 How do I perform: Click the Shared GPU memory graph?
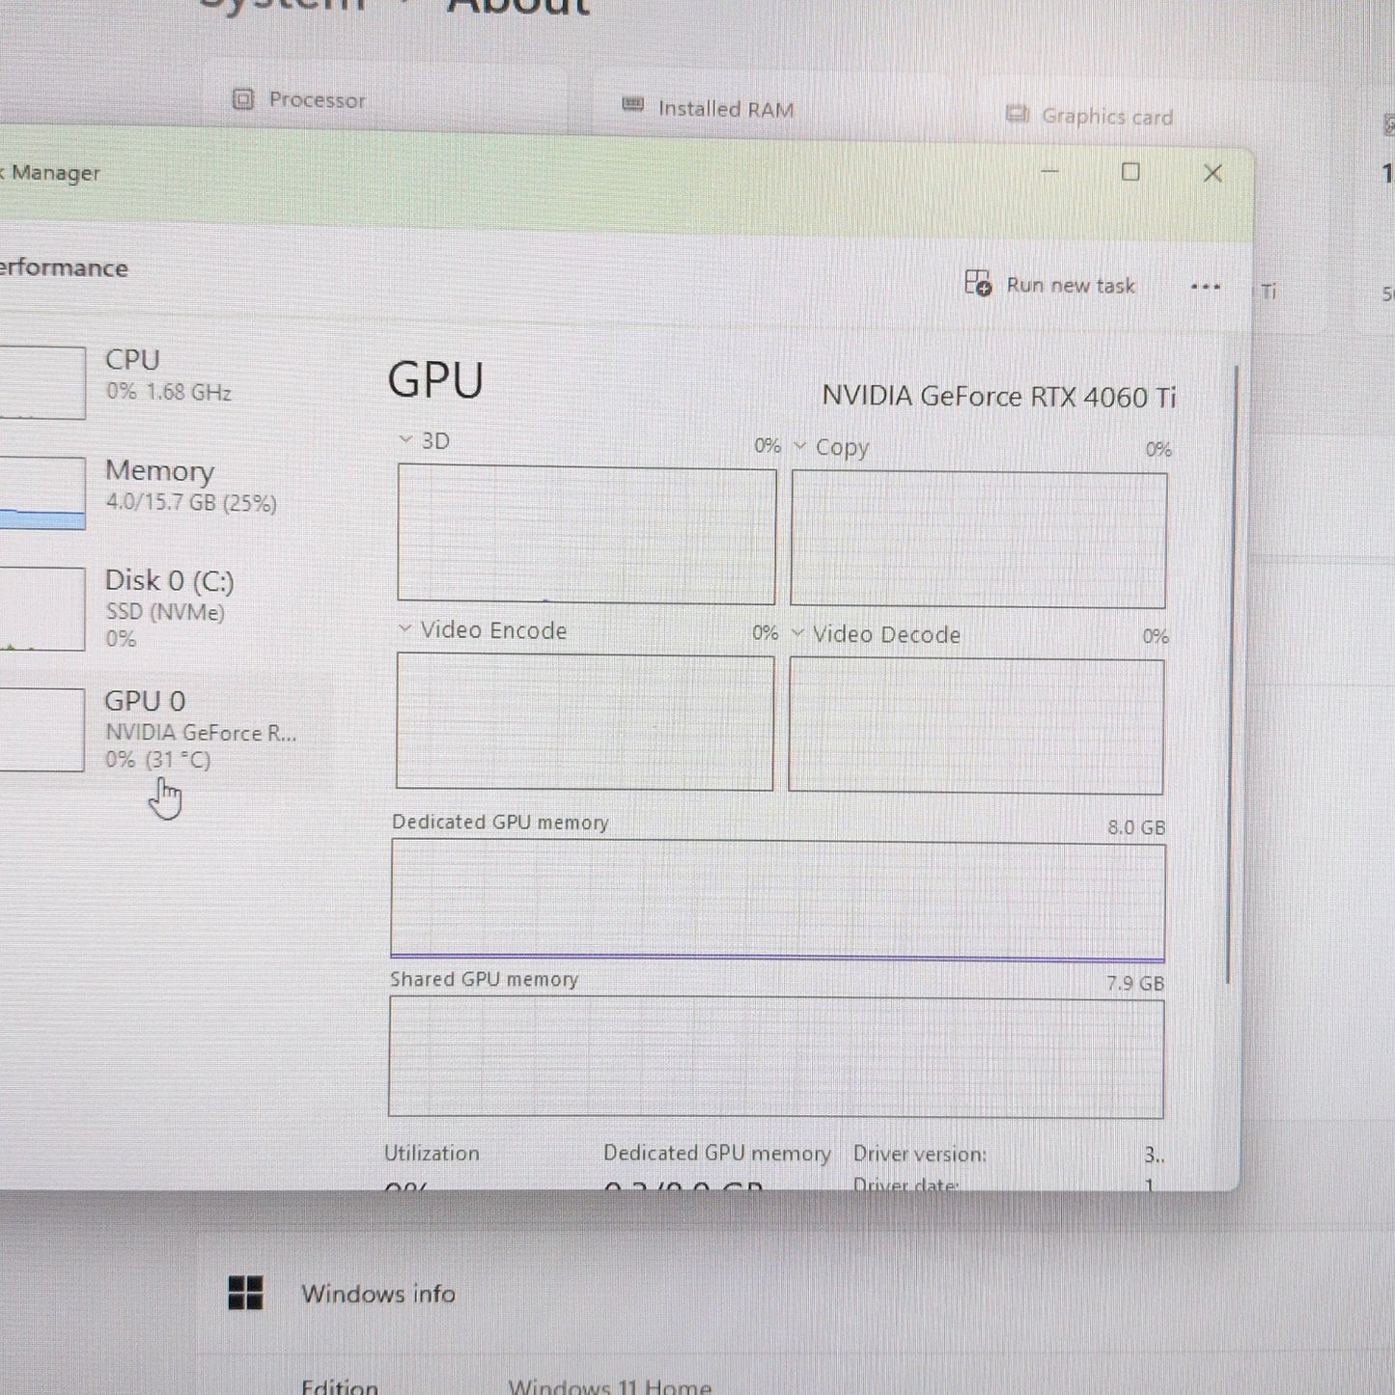tap(776, 1057)
